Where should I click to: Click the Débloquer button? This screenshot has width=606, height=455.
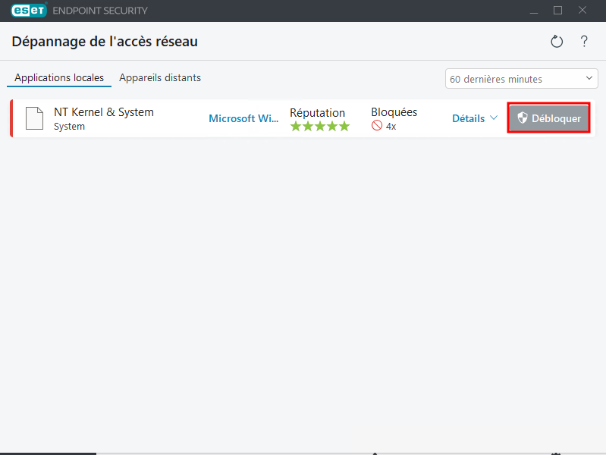click(x=549, y=118)
